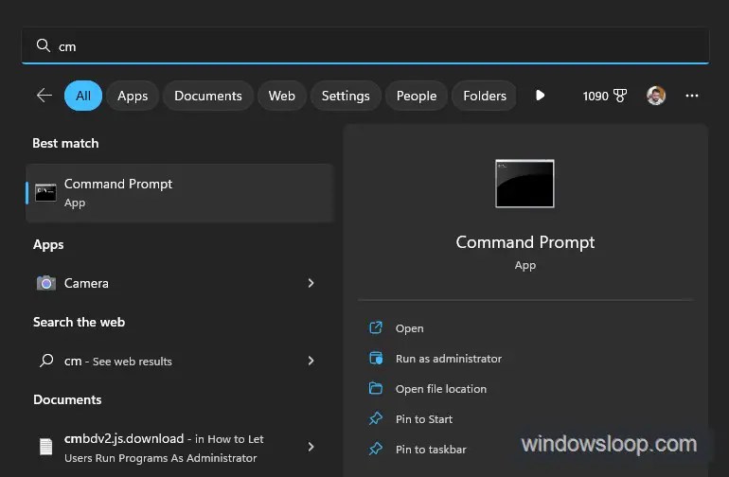
Task: Select Pin to taskbar
Action: [431, 450]
